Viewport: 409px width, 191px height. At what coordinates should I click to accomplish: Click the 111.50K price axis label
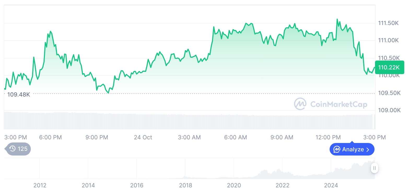[389, 23]
